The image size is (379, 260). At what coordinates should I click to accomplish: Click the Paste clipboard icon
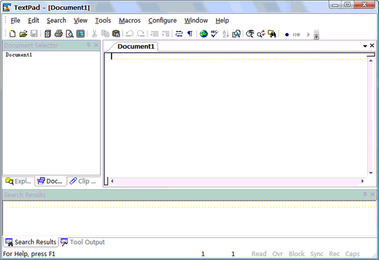pyautogui.click(x=116, y=34)
